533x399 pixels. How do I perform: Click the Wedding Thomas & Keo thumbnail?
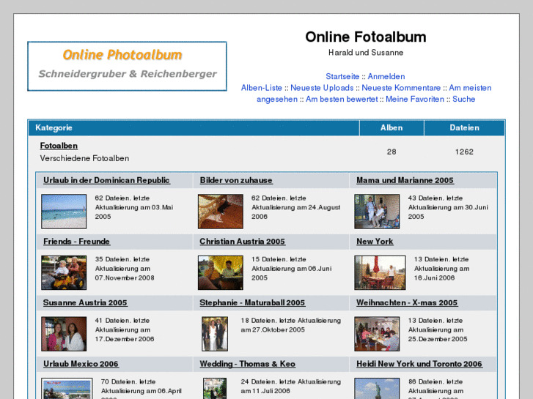pos(215,389)
